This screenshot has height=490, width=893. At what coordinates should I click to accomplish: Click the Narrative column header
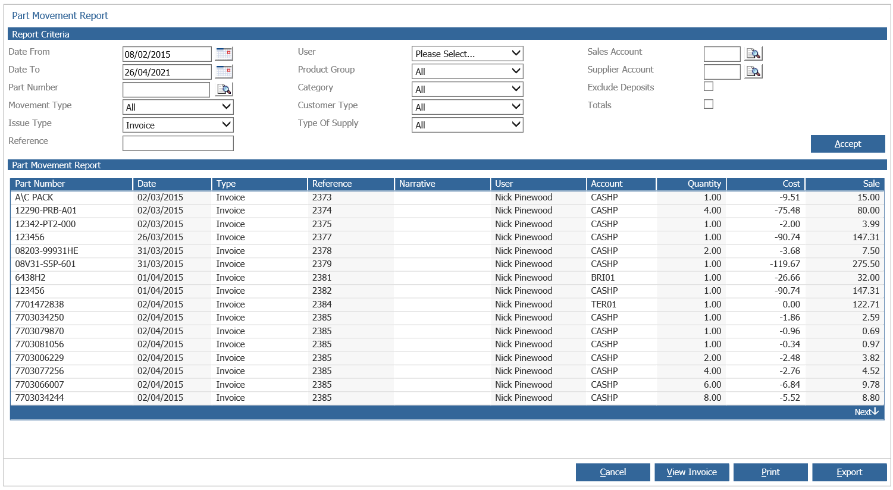click(x=443, y=184)
